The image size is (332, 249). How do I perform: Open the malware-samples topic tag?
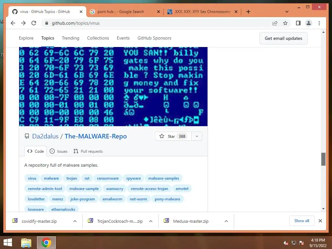point(164,178)
